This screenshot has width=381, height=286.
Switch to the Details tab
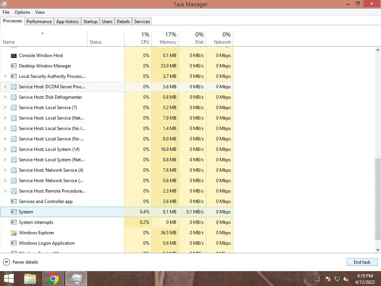[123, 21]
